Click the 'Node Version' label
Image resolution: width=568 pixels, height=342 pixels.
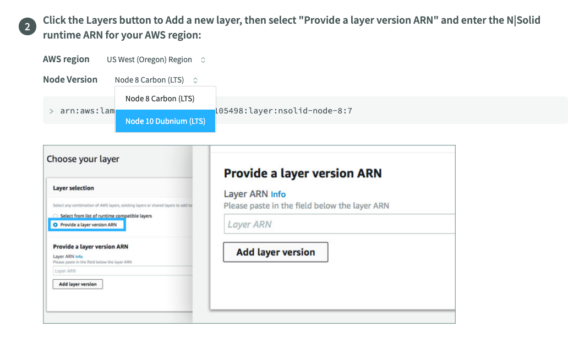tap(70, 79)
